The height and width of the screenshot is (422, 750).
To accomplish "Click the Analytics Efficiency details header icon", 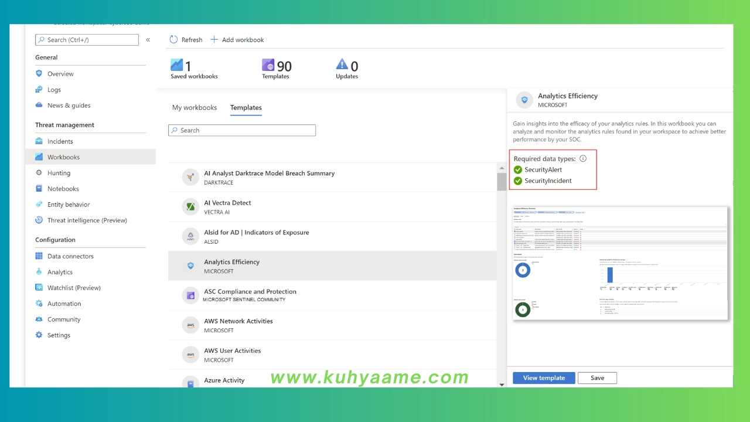I will [x=524, y=100].
